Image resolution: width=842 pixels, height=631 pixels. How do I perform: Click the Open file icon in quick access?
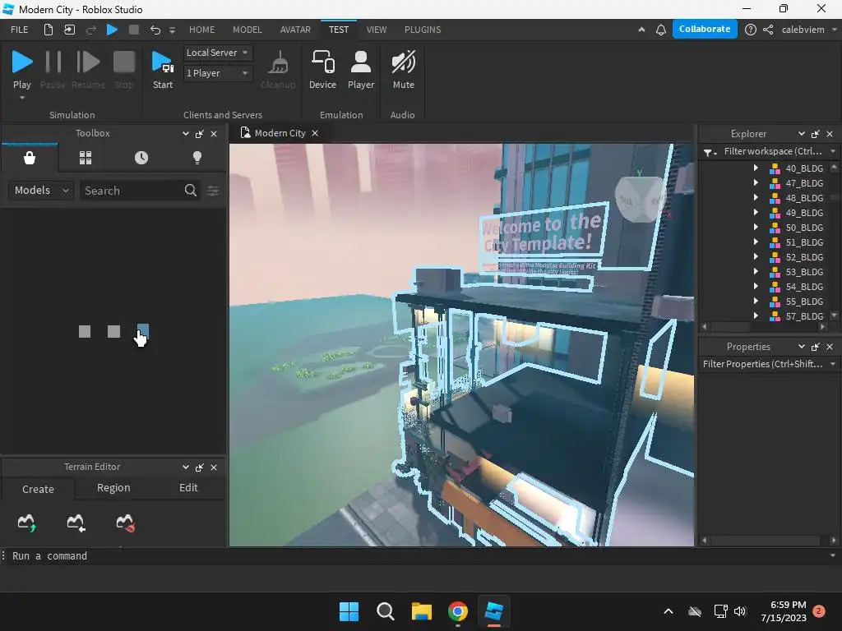[69, 30]
